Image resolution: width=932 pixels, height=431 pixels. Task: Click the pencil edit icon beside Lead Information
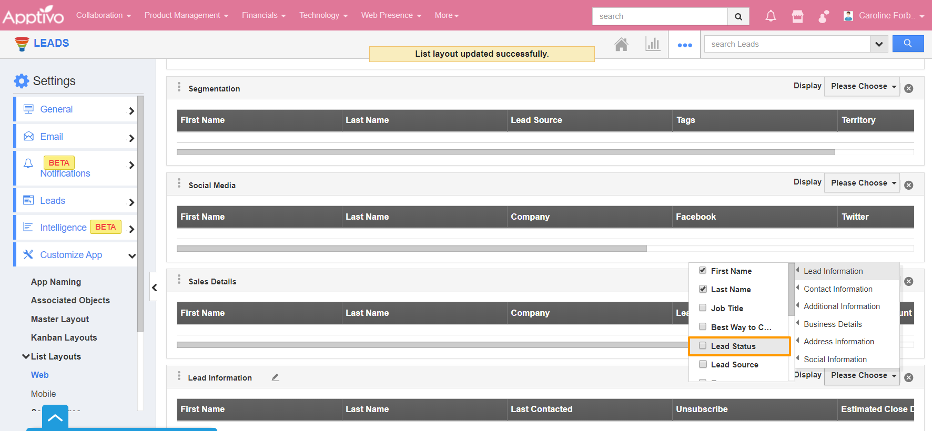(275, 377)
